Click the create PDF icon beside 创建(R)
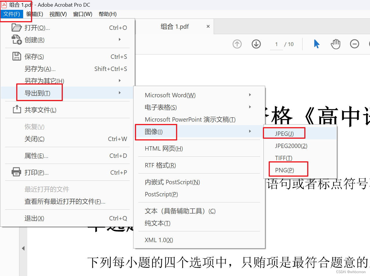The image size is (370, 276). 17,40
